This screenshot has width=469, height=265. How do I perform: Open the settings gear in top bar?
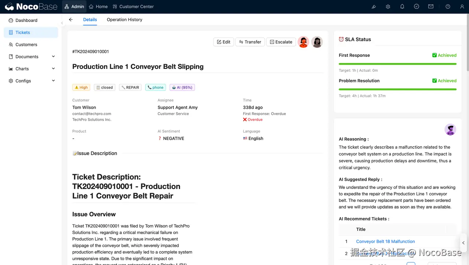(388, 7)
